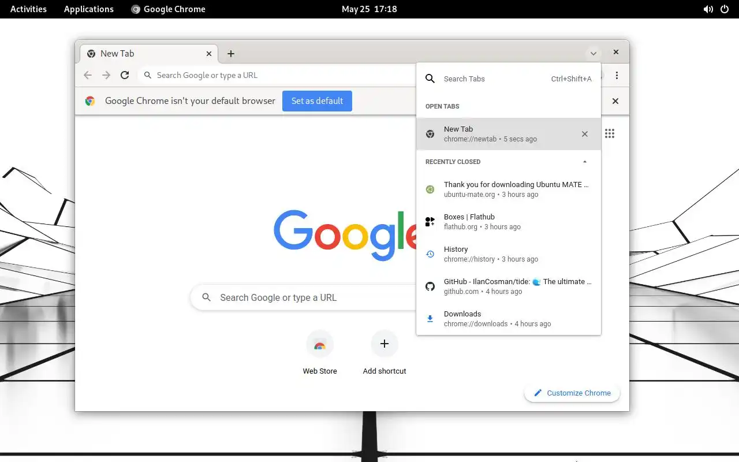
Task: Reload the page with the refresh icon
Action: point(125,75)
